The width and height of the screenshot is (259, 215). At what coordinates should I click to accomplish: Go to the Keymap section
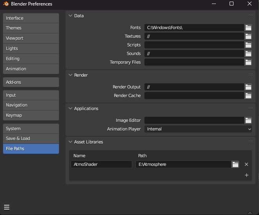pos(31,115)
